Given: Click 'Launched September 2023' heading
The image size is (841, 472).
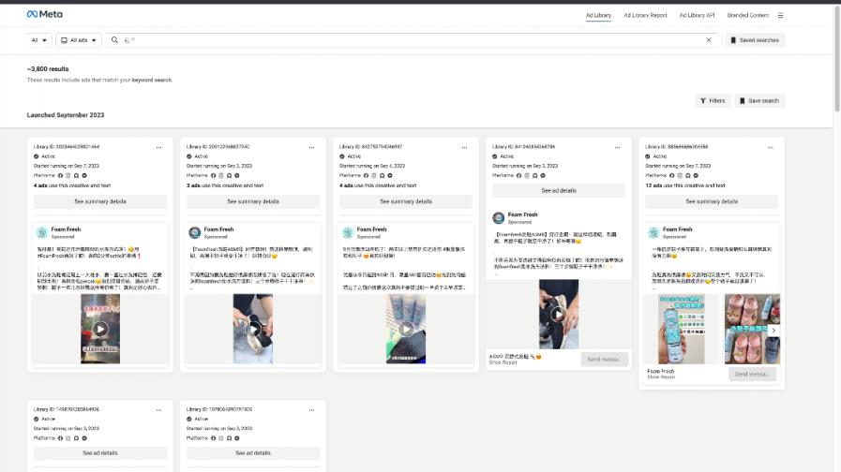Looking at the screenshot, I should (x=66, y=115).
